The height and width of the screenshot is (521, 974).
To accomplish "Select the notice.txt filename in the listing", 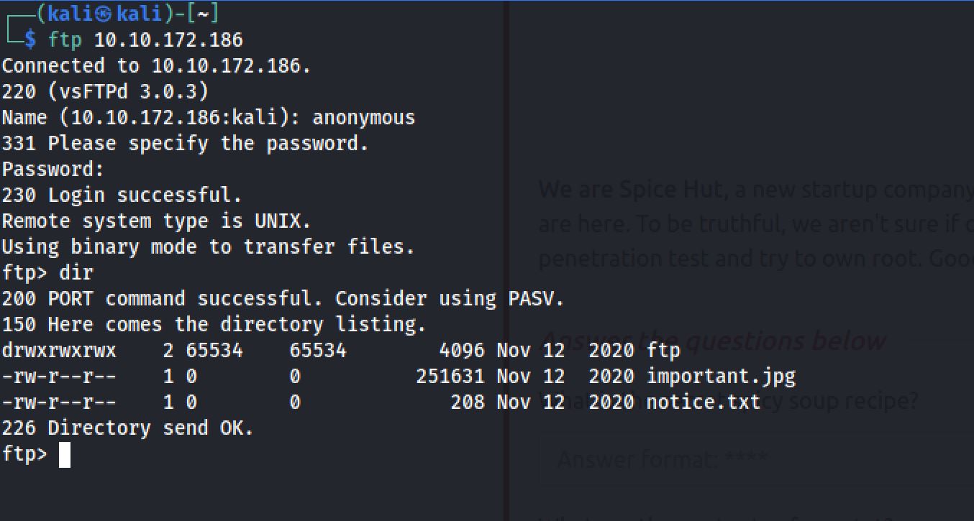I will coord(703,402).
